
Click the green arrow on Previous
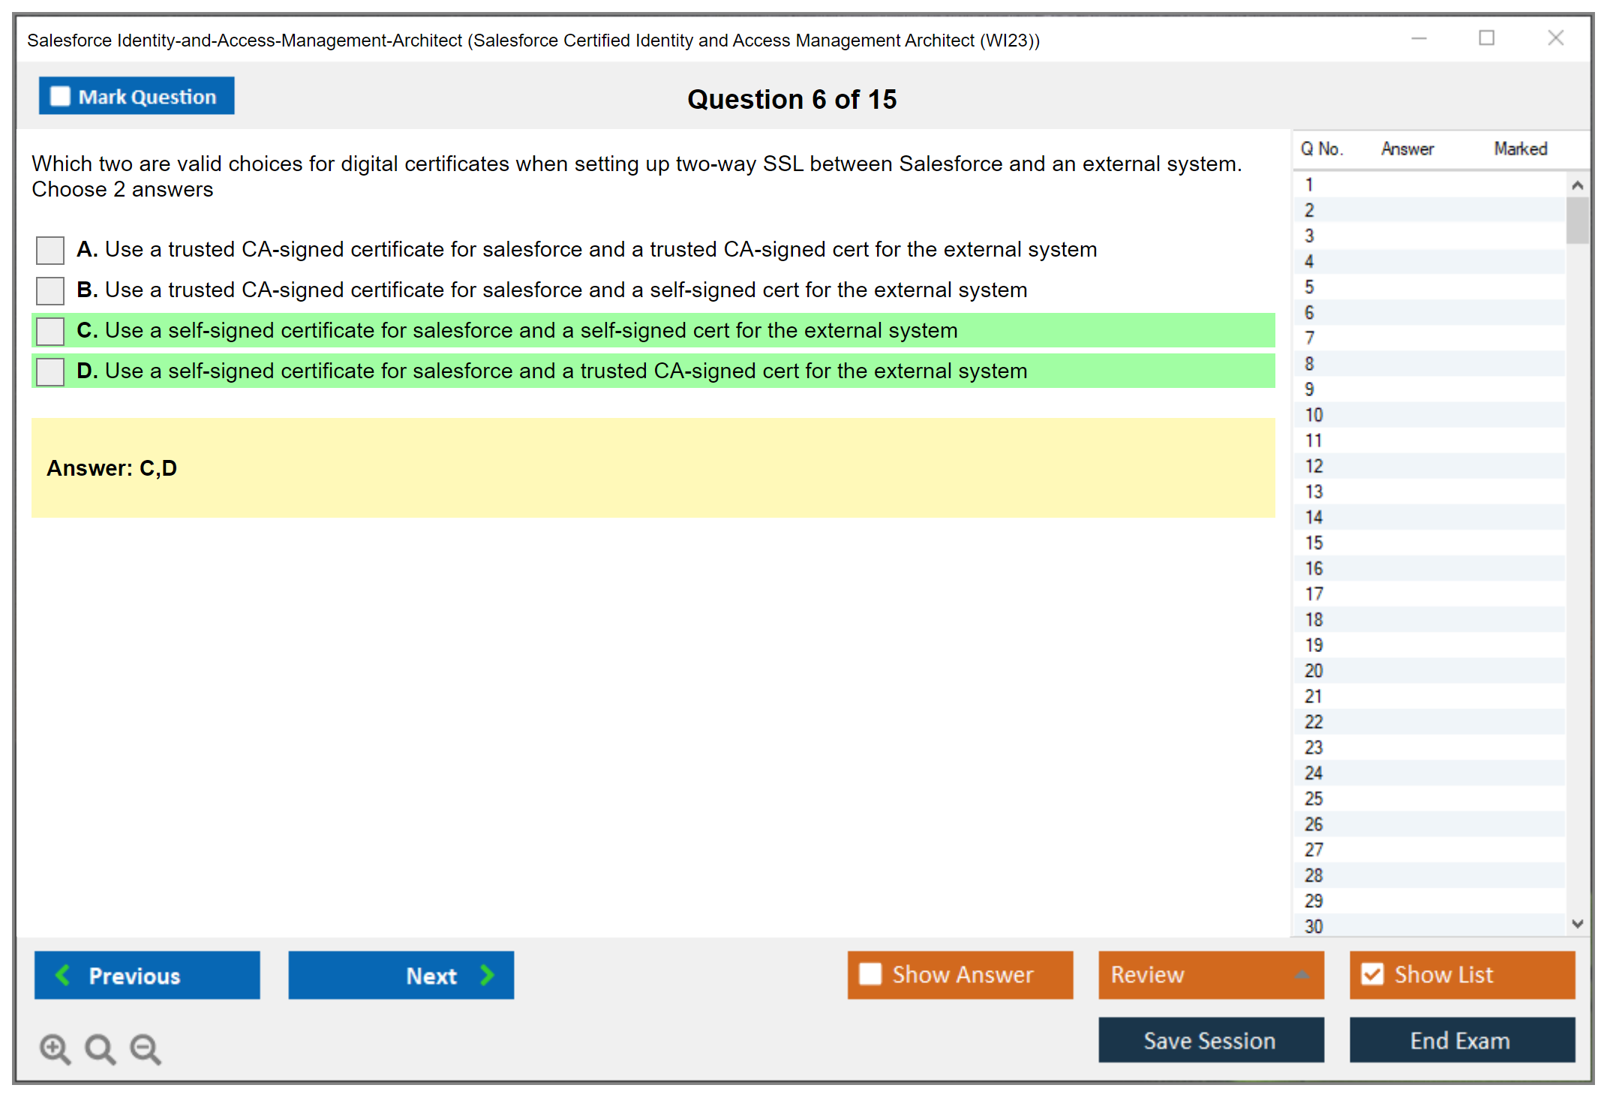64,975
